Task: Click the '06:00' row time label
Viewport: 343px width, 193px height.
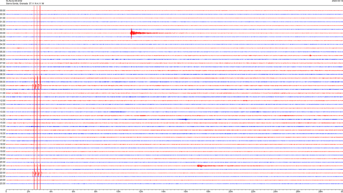Action: 3,56
